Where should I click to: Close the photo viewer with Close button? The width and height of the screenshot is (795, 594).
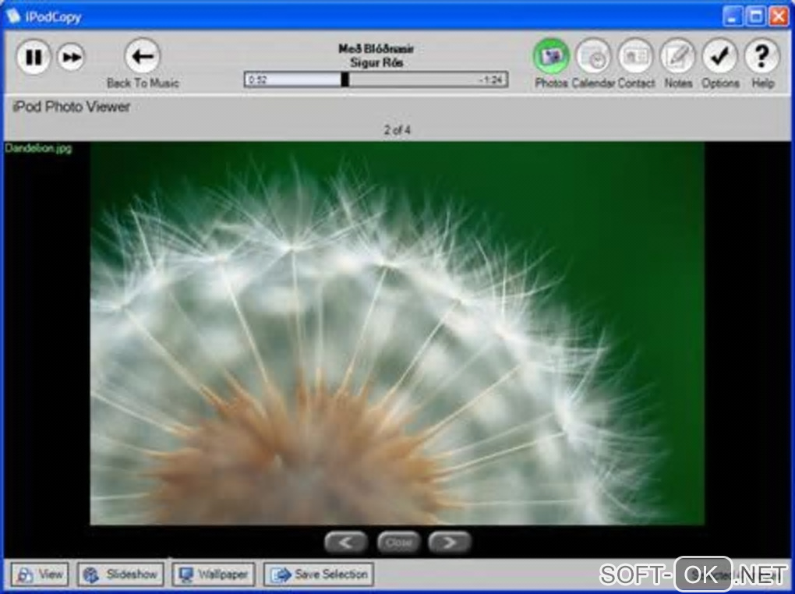398,543
